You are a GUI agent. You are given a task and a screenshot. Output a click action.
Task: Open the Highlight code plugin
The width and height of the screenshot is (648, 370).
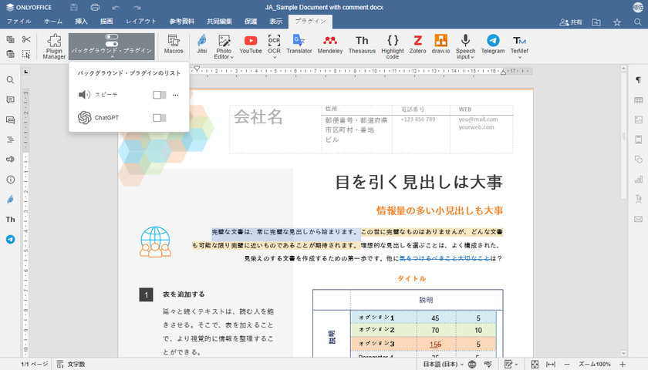tap(392, 45)
